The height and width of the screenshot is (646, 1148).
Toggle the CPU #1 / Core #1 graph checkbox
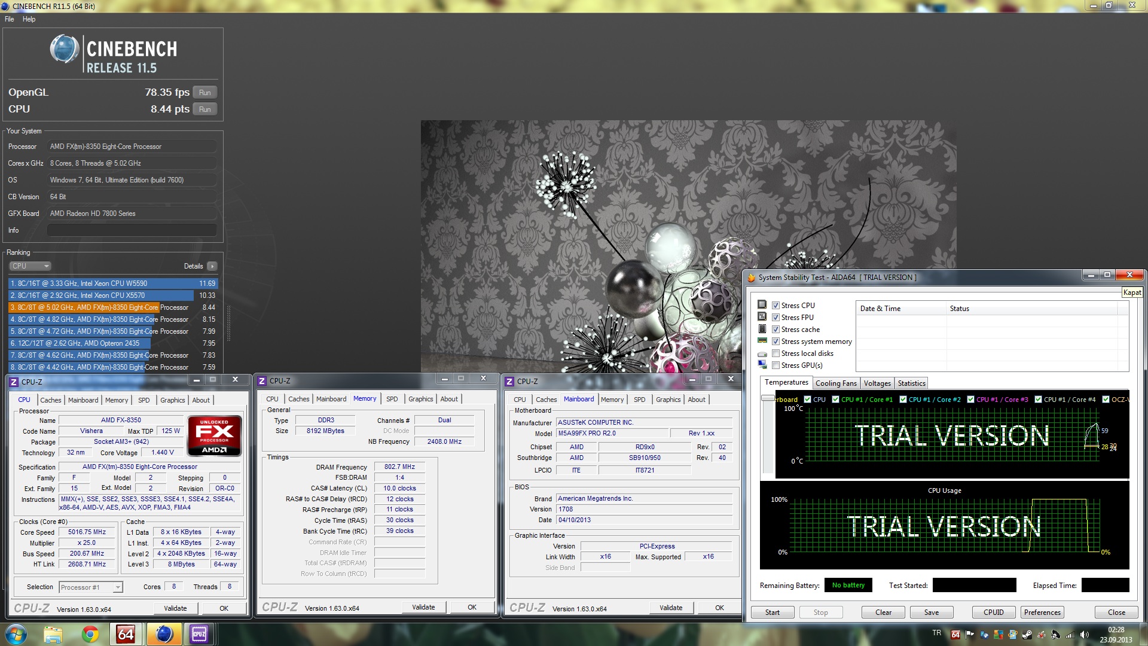click(x=835, y=400)
